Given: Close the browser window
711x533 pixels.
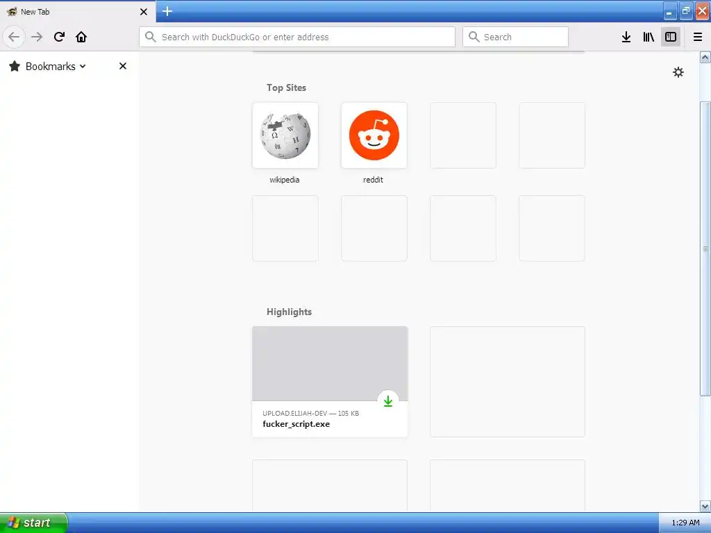Looking at the screenshot, I should click(702, 11).
